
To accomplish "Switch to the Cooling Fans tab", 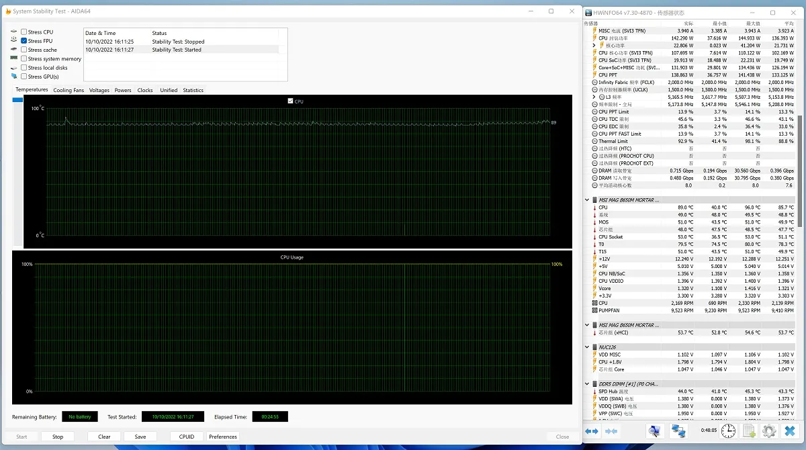I will click(69, 90).
